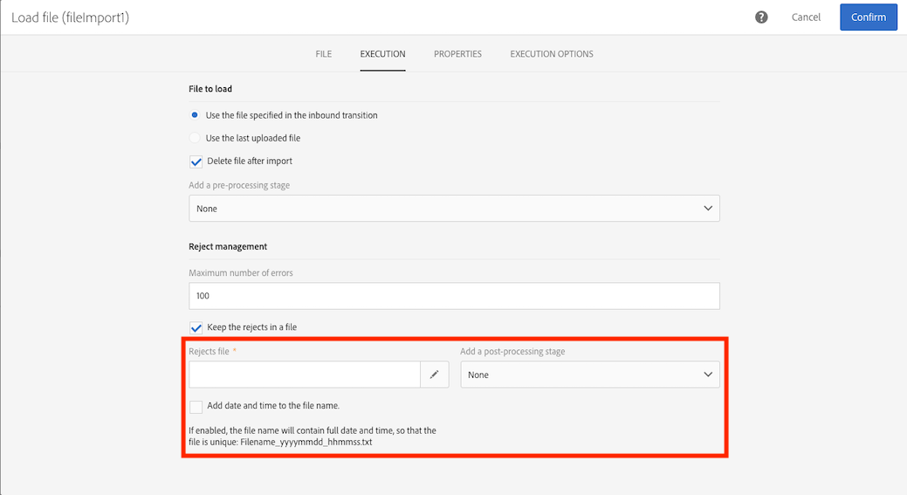Click the chevron arrow of pre-processing dropdown

coord(708,209)
